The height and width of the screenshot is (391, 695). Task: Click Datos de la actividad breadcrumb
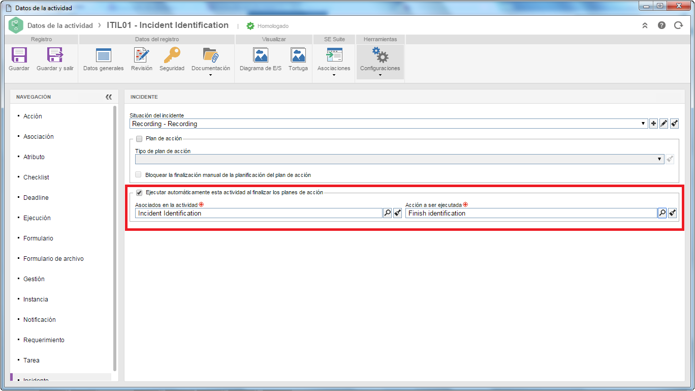pos(60,25)
